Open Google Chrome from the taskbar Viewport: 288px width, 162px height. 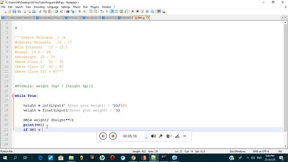tap(133, 158)
